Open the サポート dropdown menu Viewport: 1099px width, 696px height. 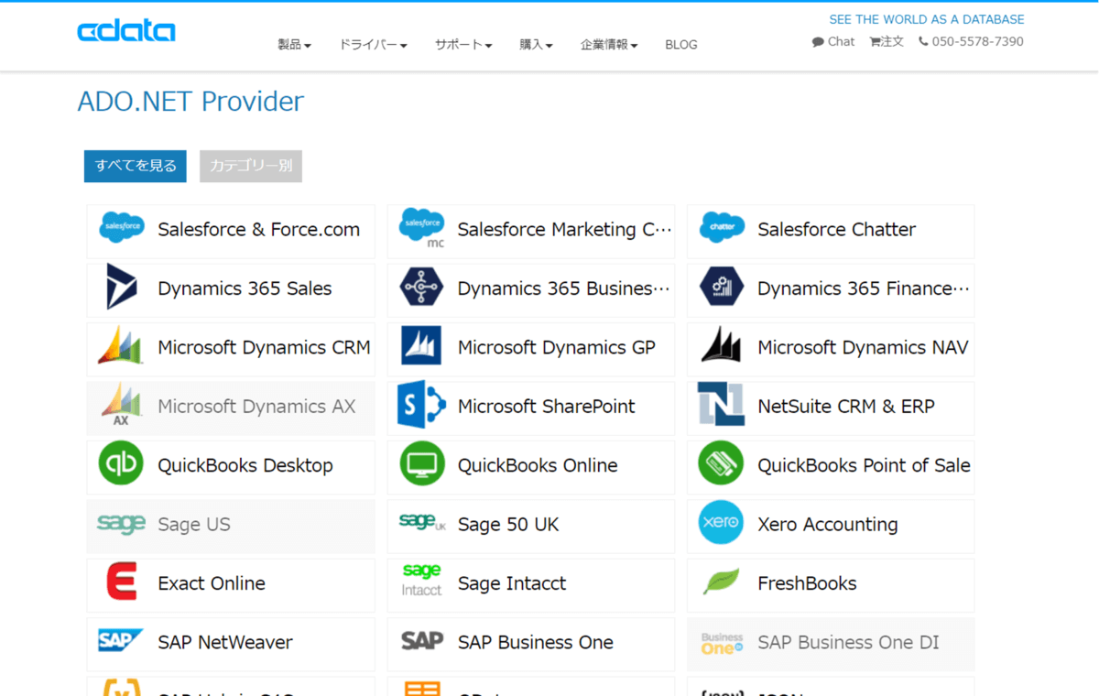pos(463,44)
